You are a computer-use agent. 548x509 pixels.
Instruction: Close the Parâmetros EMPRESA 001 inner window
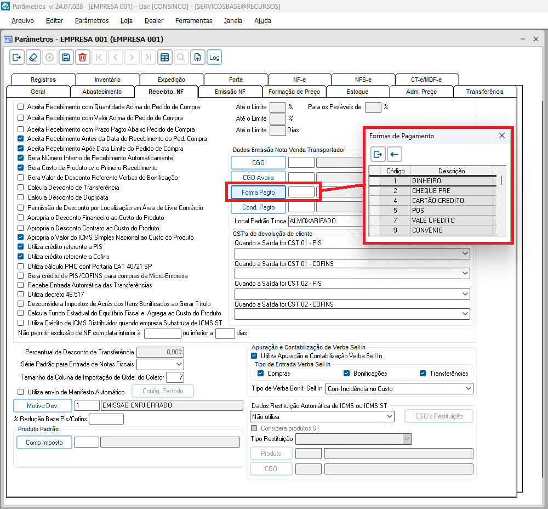click(x=536, y=39)
